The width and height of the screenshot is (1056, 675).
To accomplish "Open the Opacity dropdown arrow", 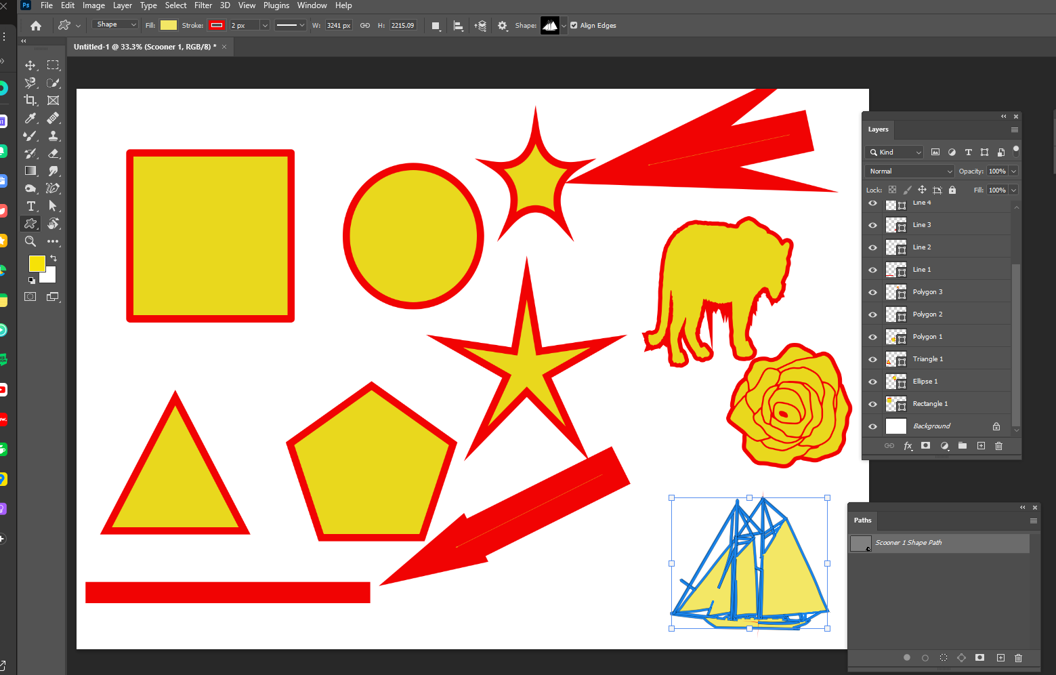I will pos(1013,171).
